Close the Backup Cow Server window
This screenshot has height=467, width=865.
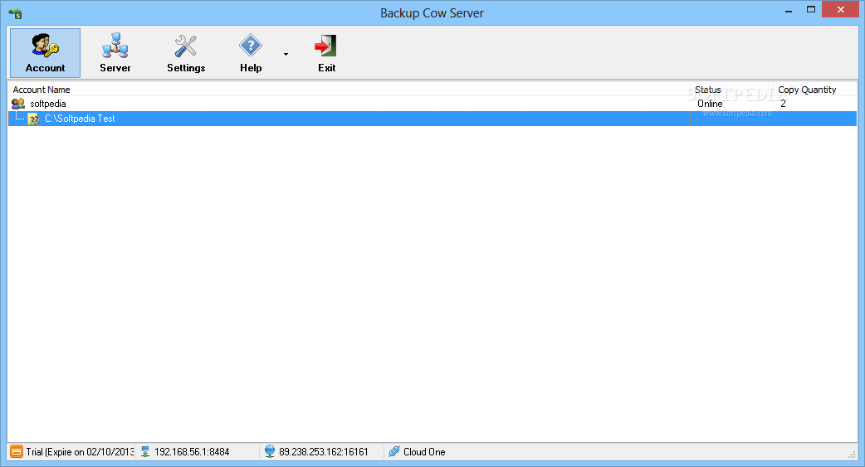pyautogui.click(x=841, y=9)
